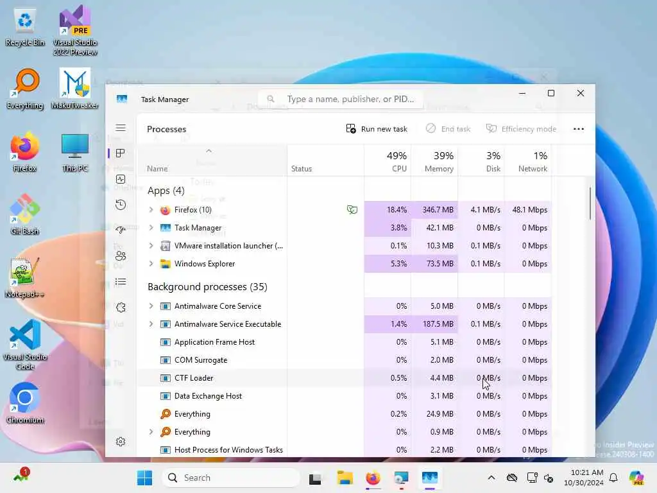Expand the second Everything process row
Image resolution: width=657 pixels, height=493 pixels.
[x=151, y=432]
